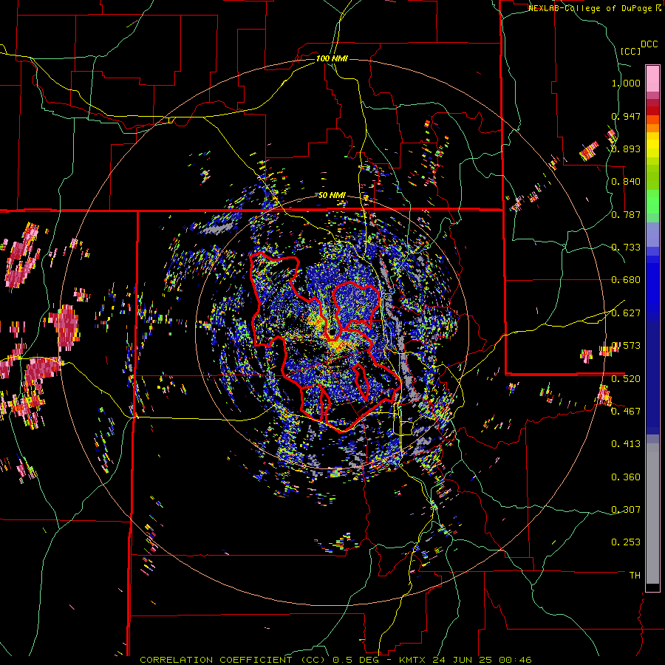Pick the orange color bar segment
The height and width of the screenshot is (665, 665).
click(x=652, y=128)
